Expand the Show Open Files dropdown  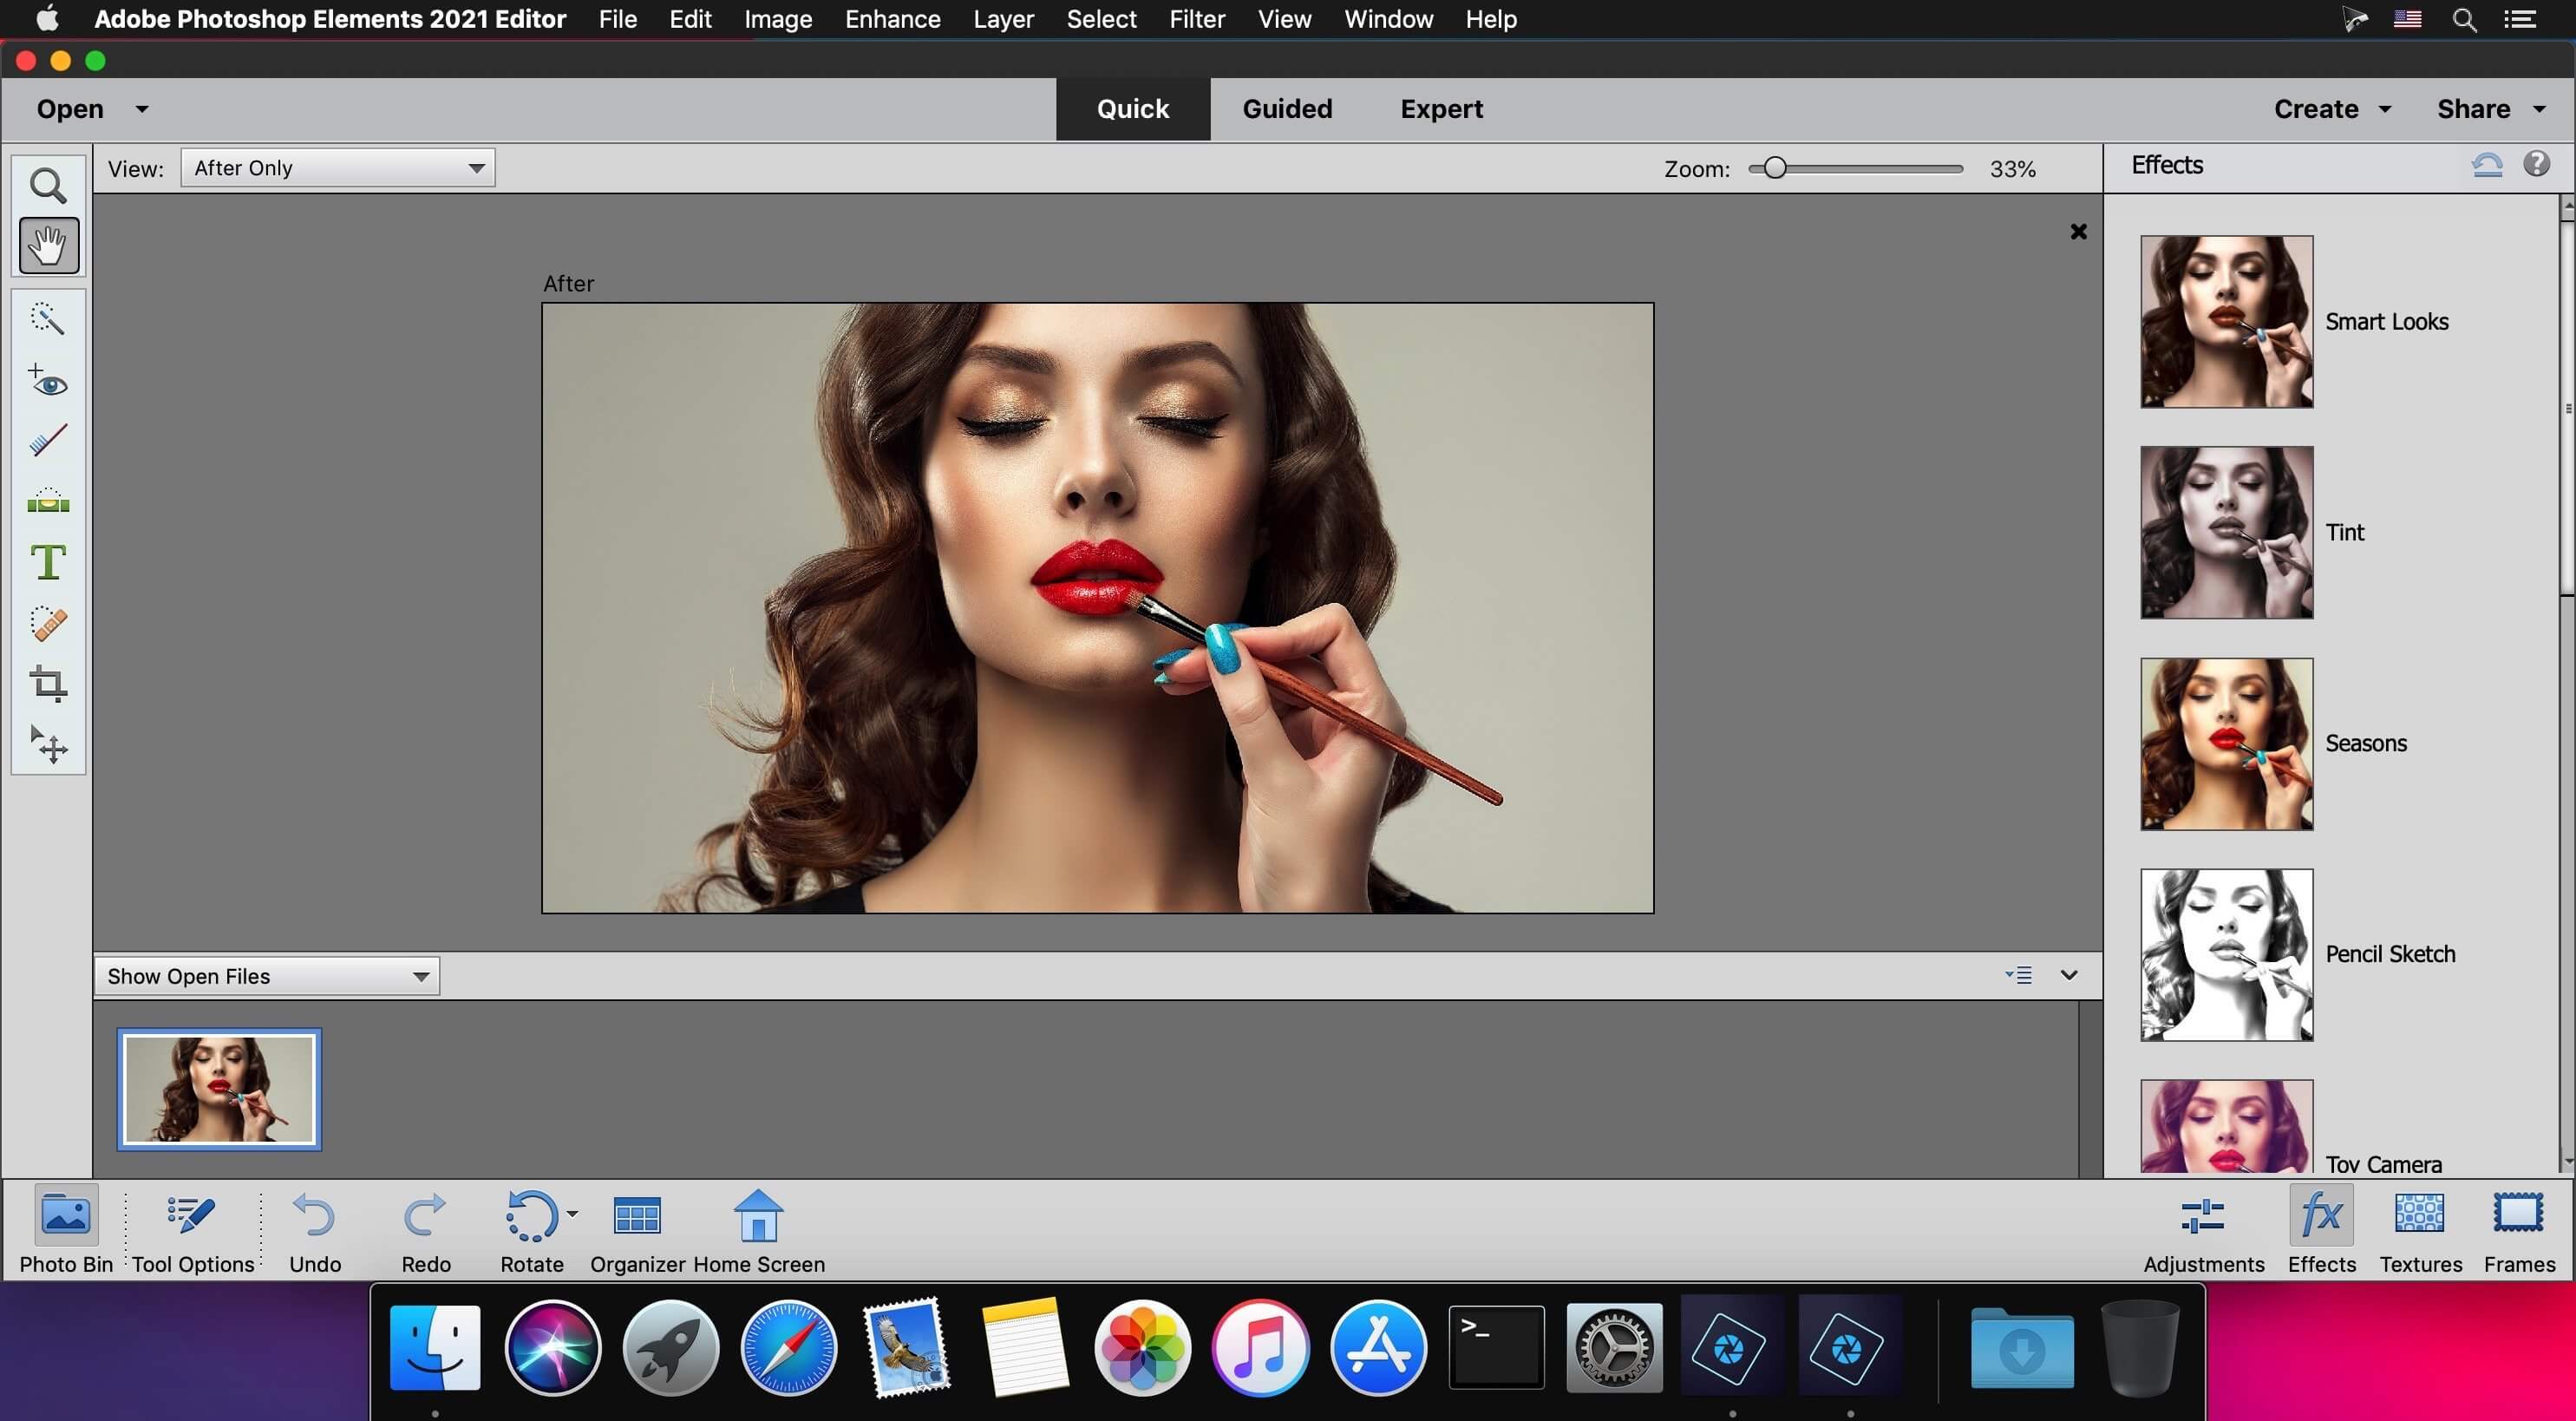coord(418,975)
